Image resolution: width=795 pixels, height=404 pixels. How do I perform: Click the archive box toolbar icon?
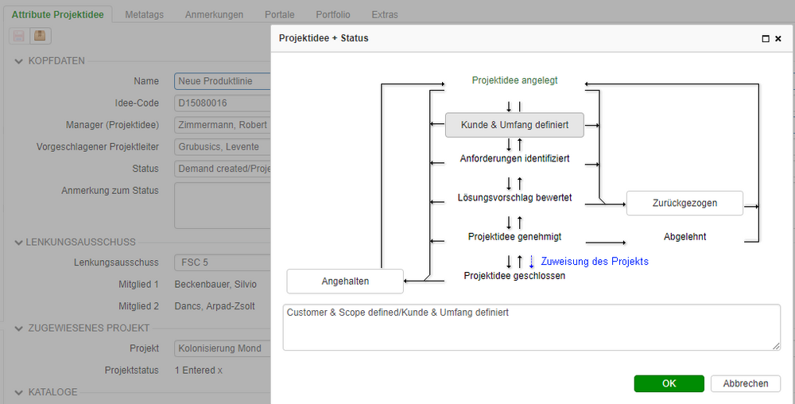pos(39,36)
